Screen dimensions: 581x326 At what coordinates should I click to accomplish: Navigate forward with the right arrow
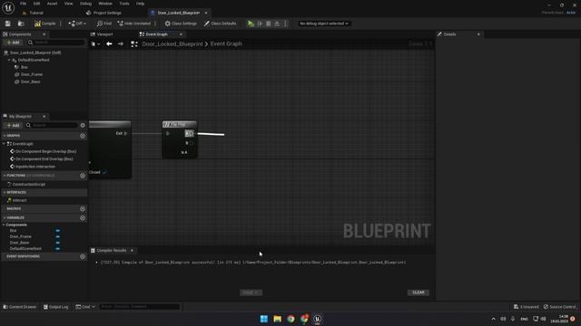(121, 43)
